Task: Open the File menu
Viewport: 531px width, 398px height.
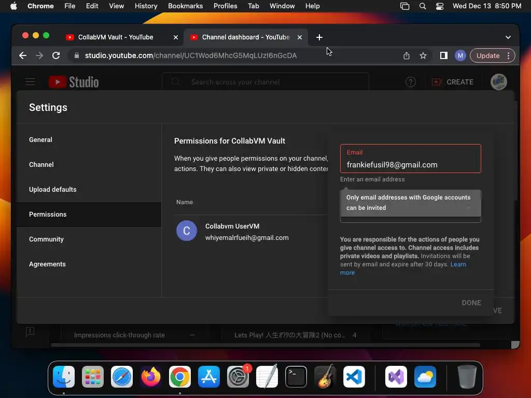Action: pyautogui.click(x=70, y=6)
